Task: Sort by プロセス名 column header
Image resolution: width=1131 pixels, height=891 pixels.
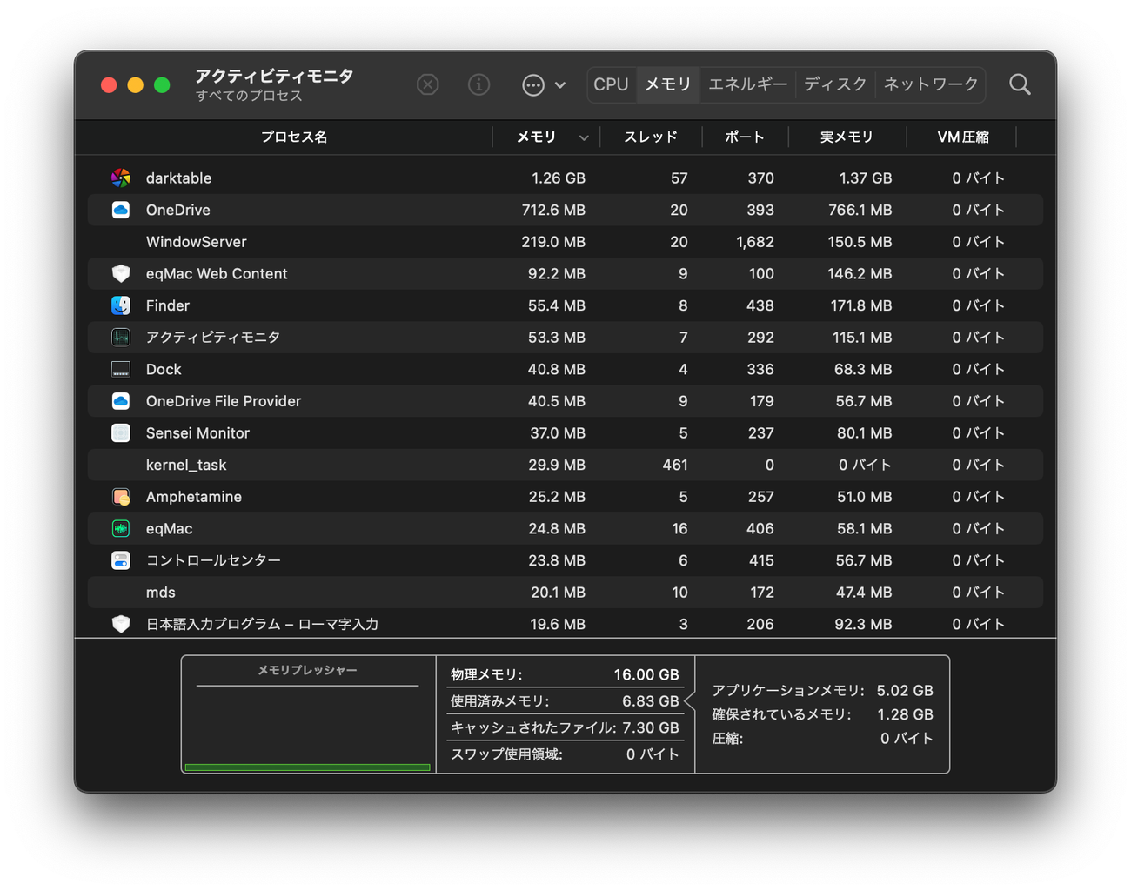Action: (294, 137)
